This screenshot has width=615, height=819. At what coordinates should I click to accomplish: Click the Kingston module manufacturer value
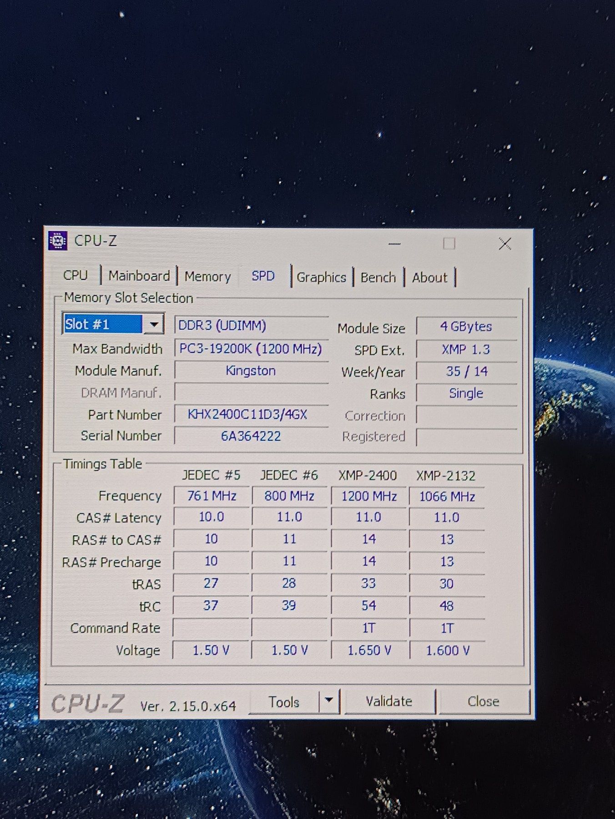click(x=251, y=371)
